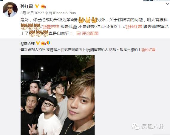
Task: Expand the post options chevron at top right
Action: click(168, 4)
